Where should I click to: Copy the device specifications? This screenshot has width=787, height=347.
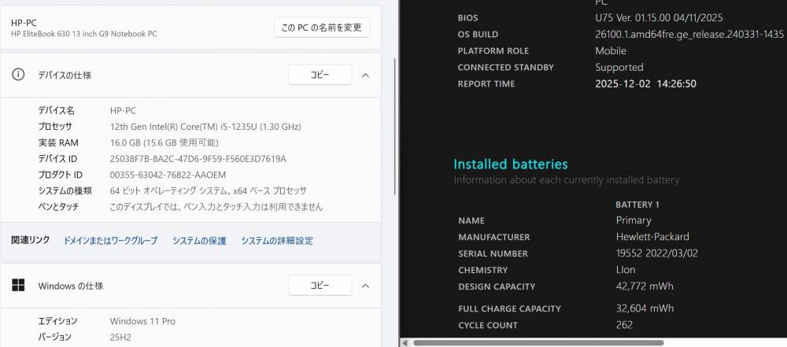pos(320,75)
